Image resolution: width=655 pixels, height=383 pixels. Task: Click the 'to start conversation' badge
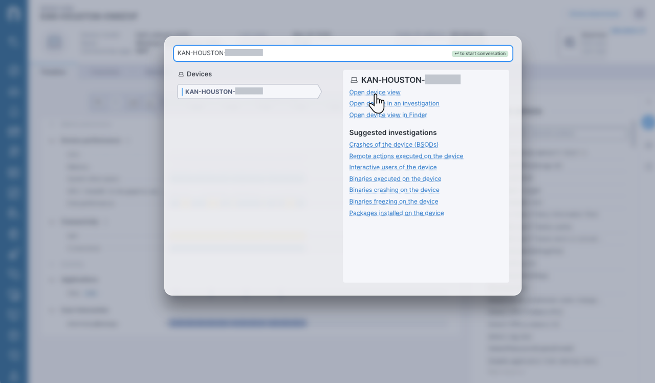(479, 53)
